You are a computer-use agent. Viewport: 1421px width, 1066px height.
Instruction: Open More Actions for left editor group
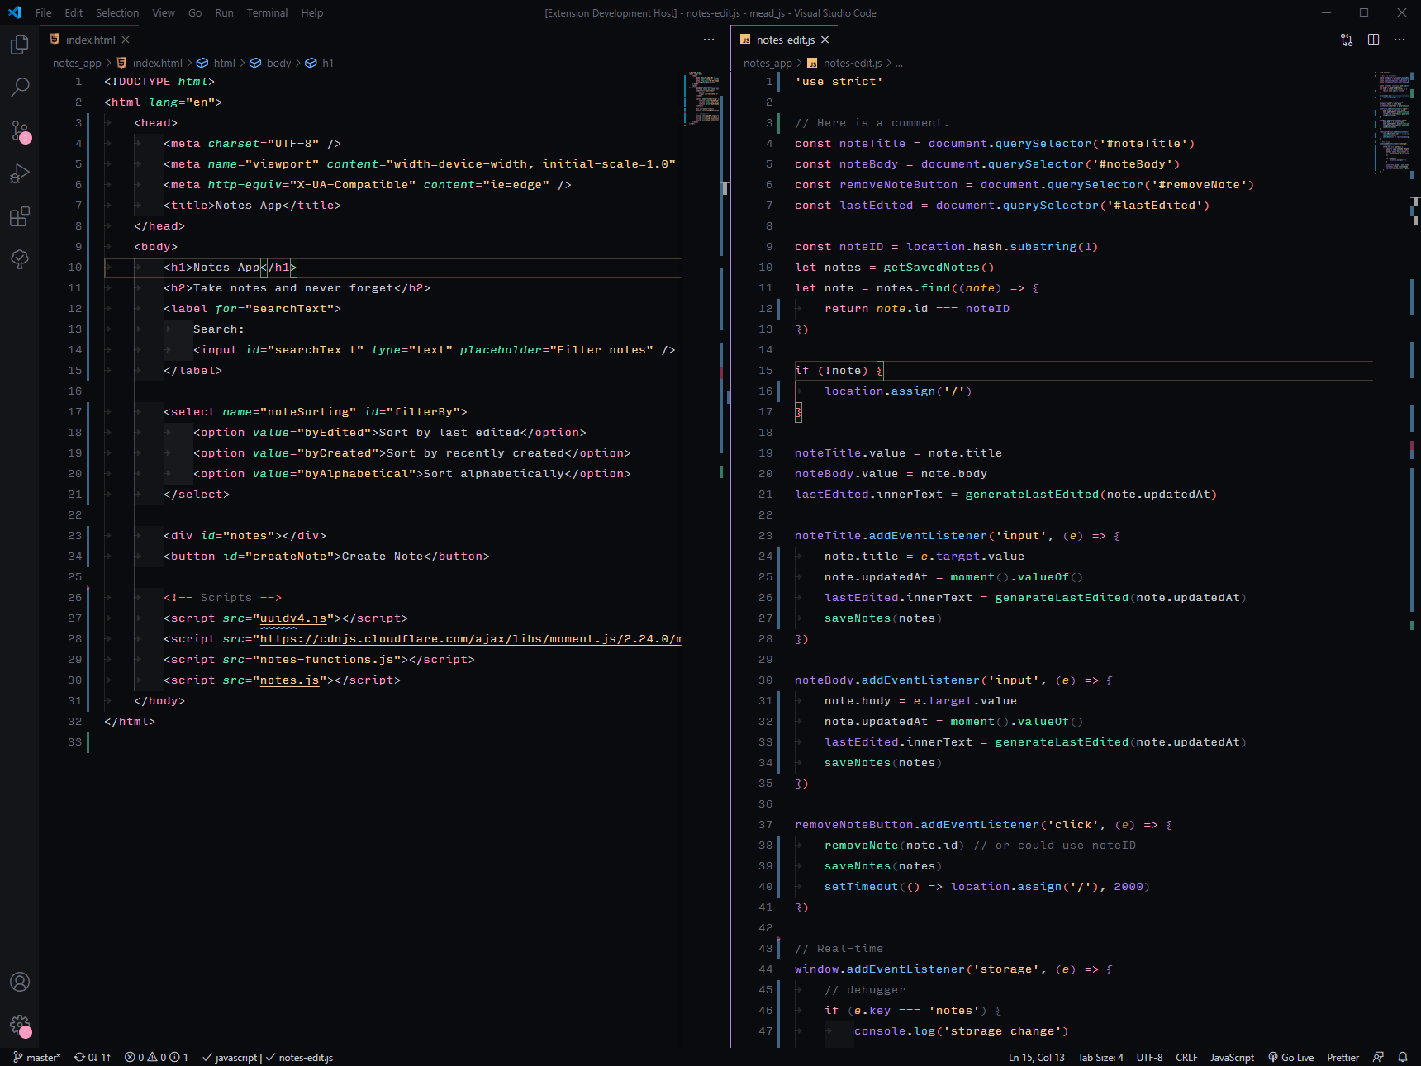[709, 40]
